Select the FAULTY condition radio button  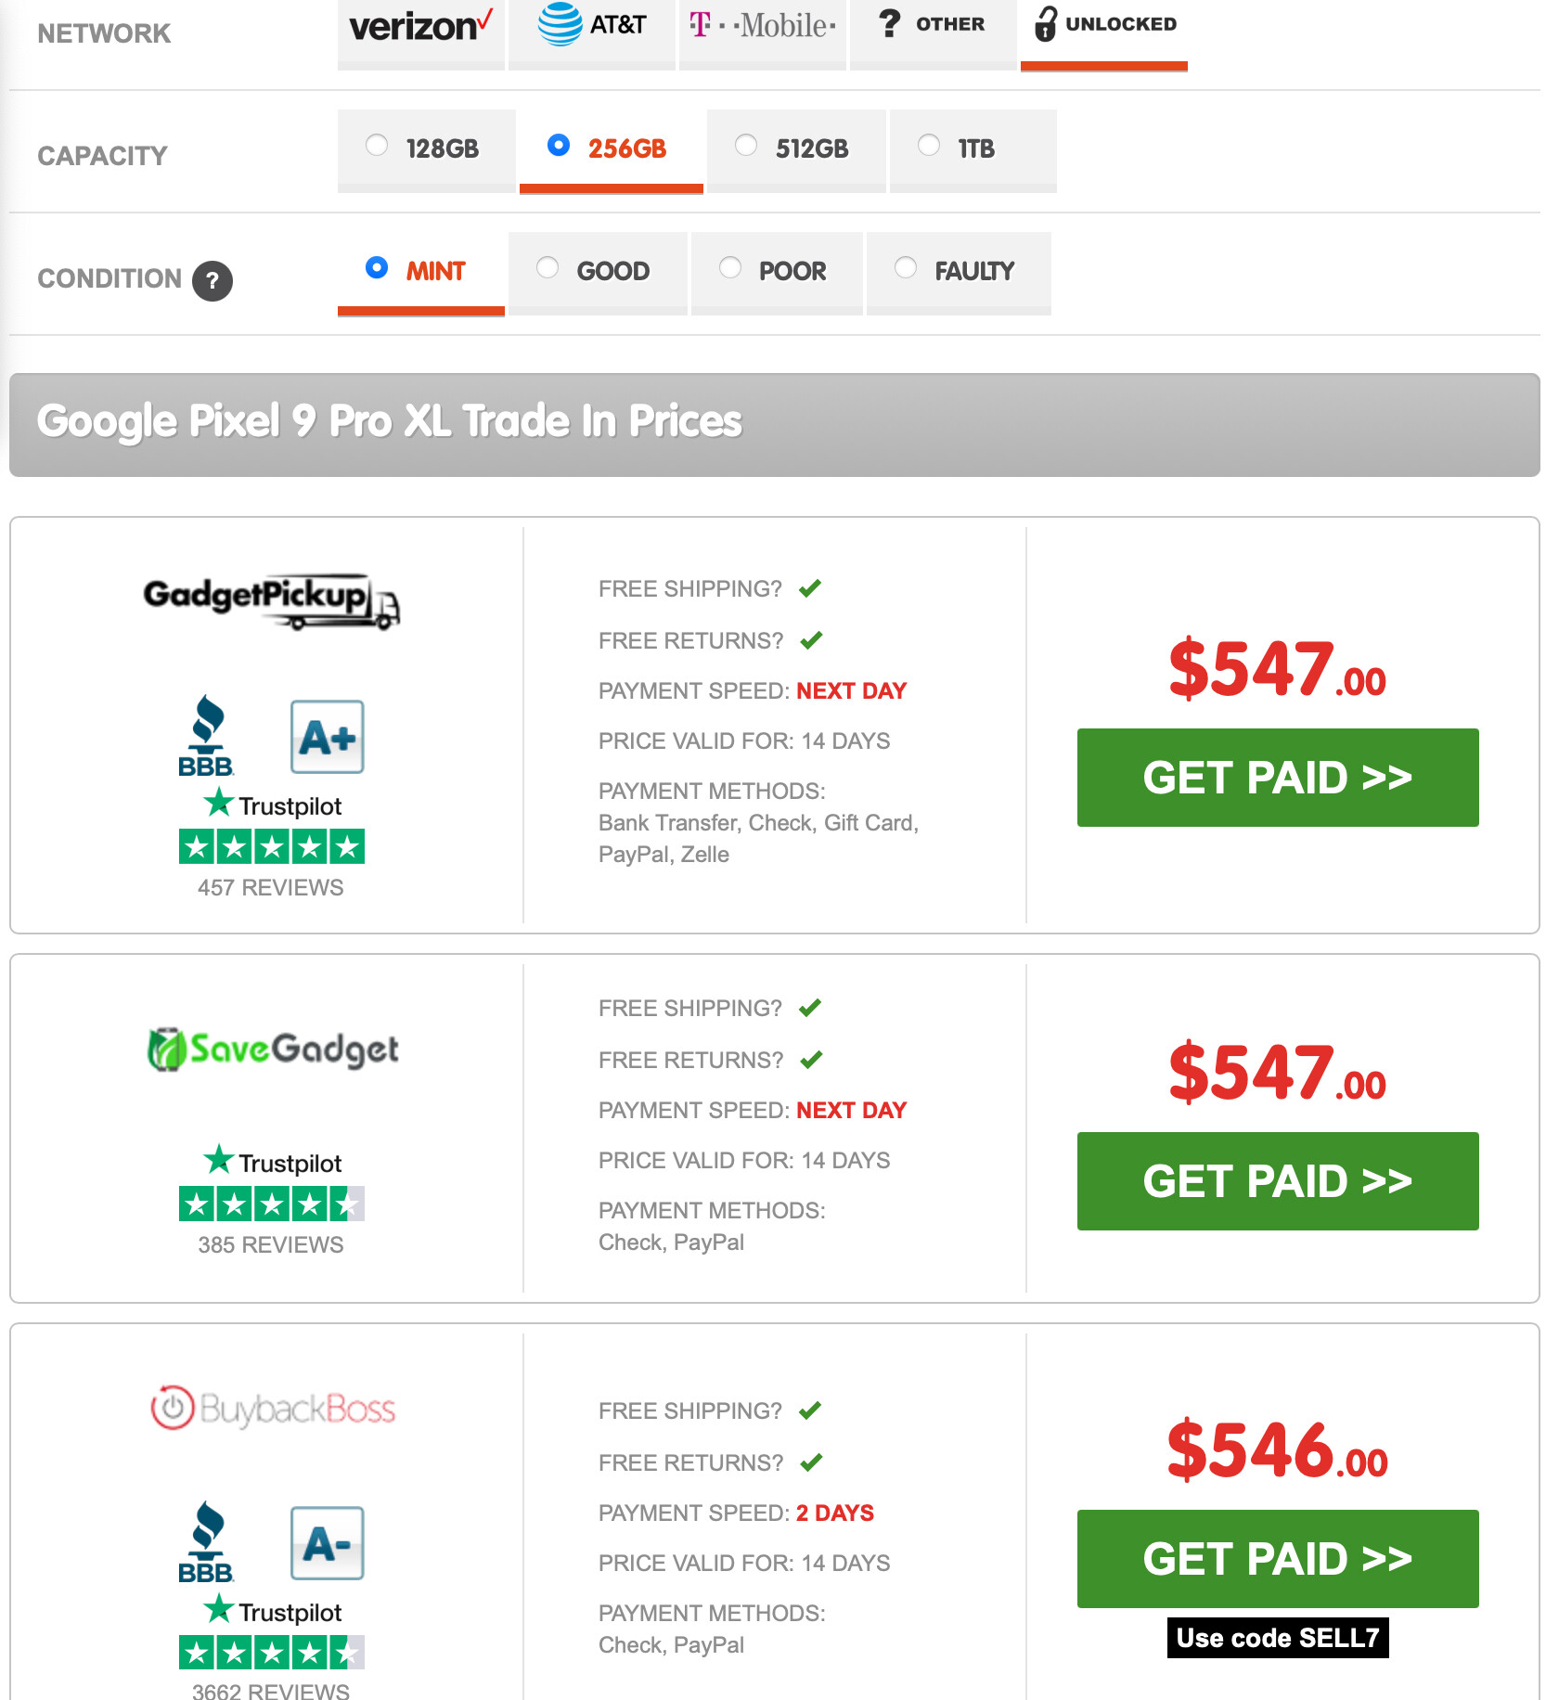coord(906,268)
